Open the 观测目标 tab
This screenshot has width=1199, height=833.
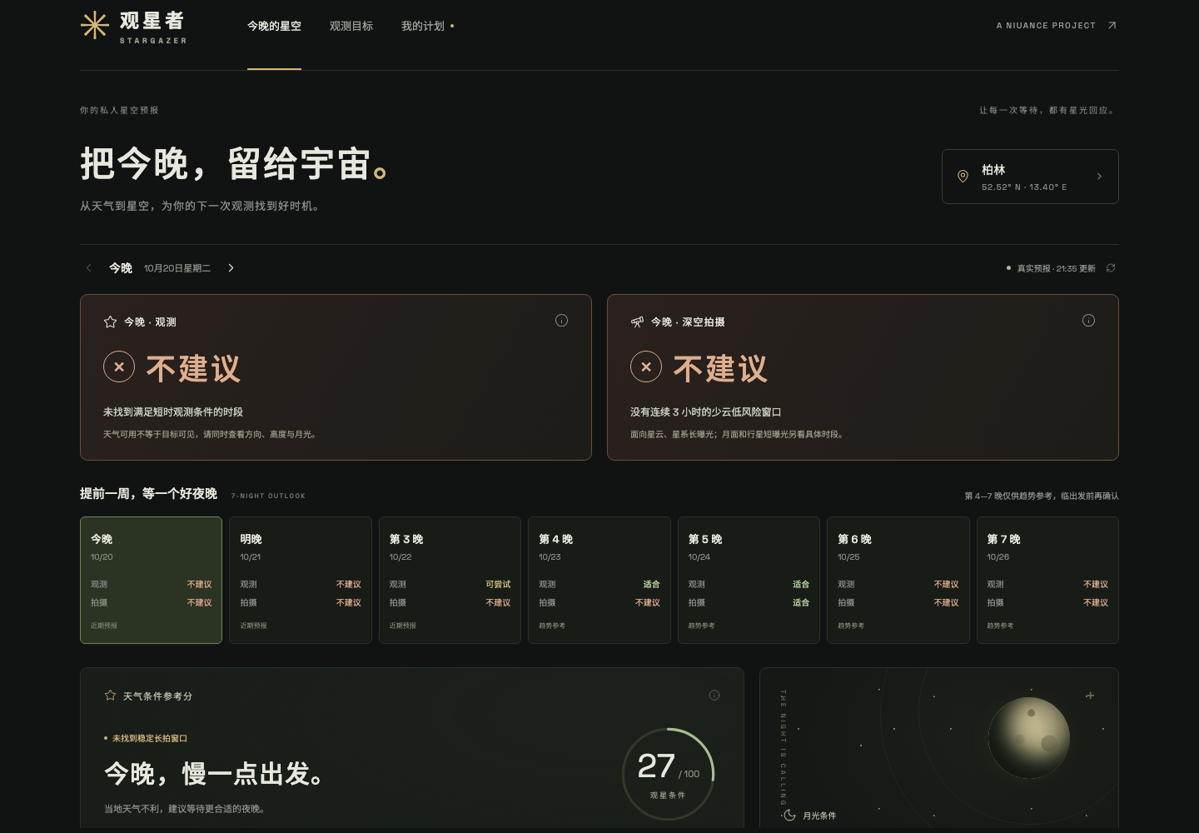pyautogui.click(x=351, y=26)
